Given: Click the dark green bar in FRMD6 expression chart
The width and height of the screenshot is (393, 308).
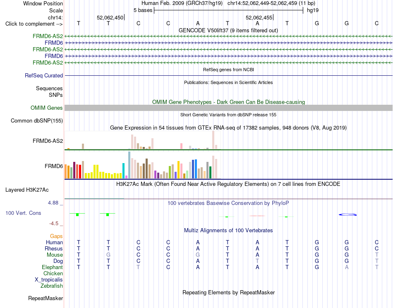Looking at the screenshot, I should (x=210, y=172).
